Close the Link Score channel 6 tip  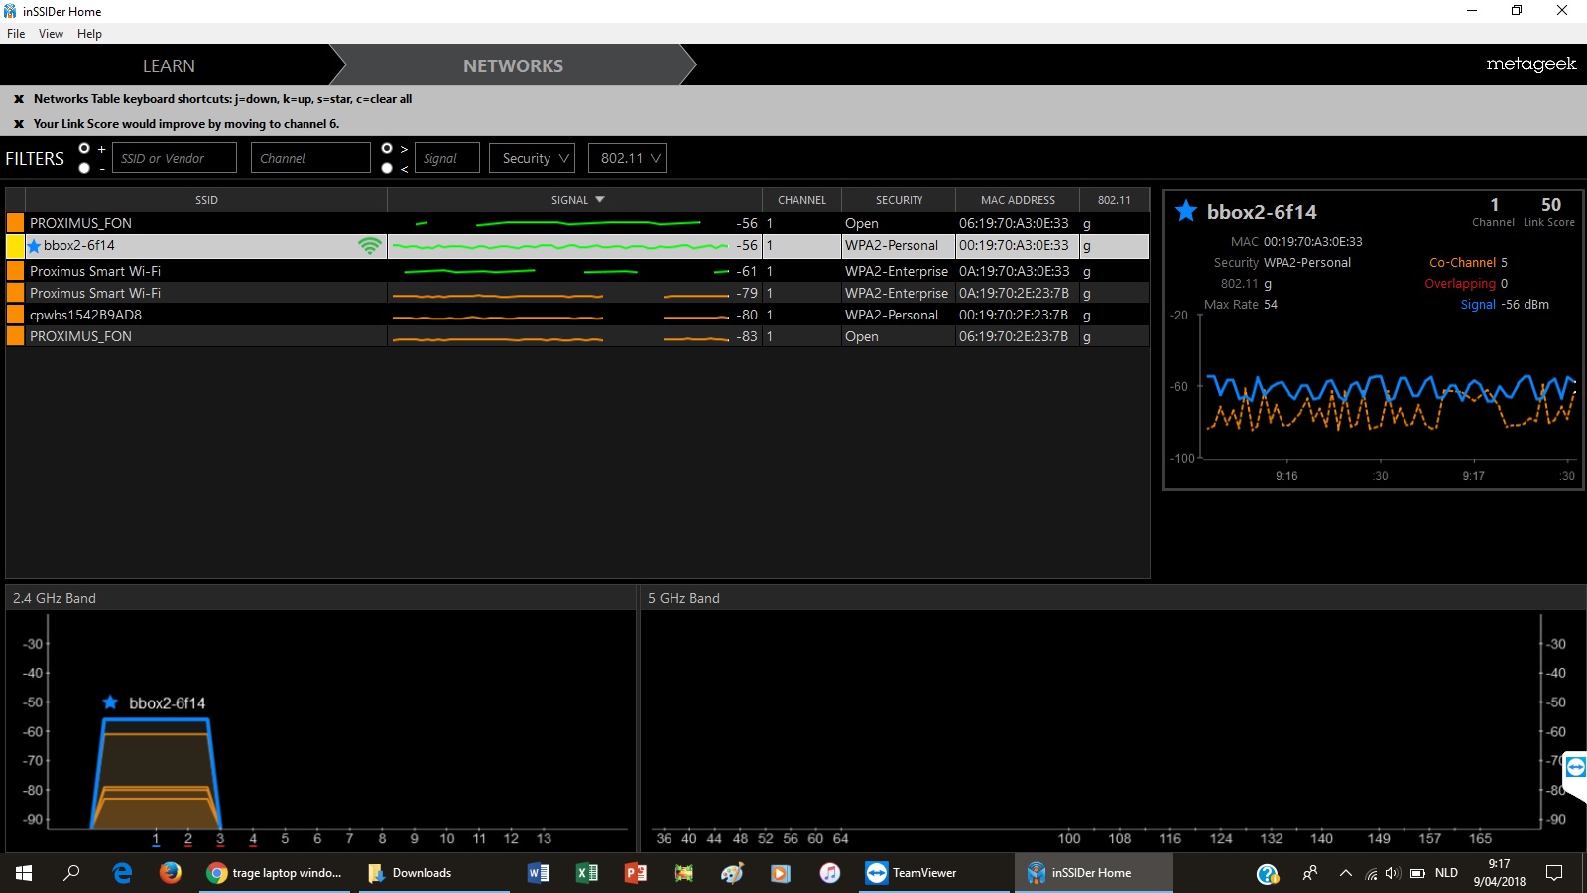18,124
